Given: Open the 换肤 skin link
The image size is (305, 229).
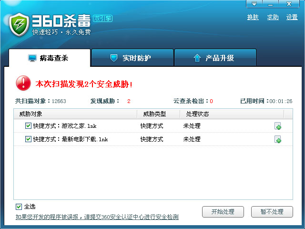Looking at the screenshot, I should 253,17.
